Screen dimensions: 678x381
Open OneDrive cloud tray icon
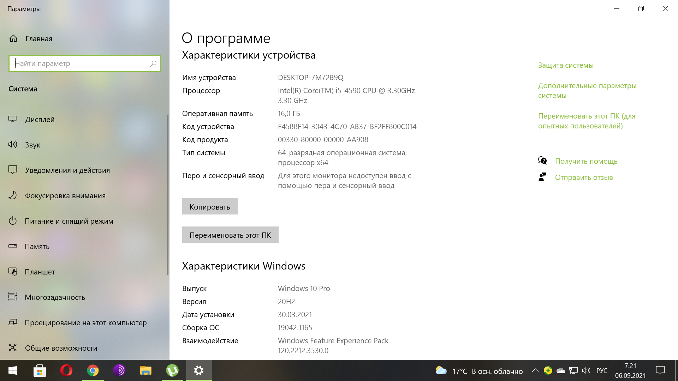point(561,370)
